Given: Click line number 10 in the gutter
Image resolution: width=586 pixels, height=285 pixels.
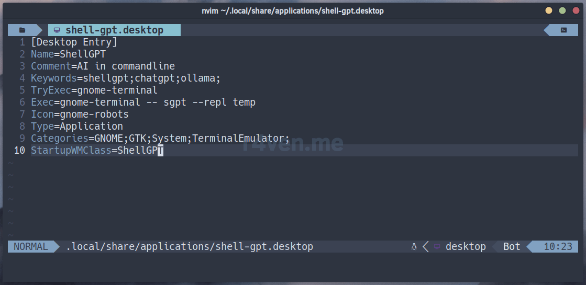Looking at the screenshot, I should pyautogui.click(x=19, y=150).
